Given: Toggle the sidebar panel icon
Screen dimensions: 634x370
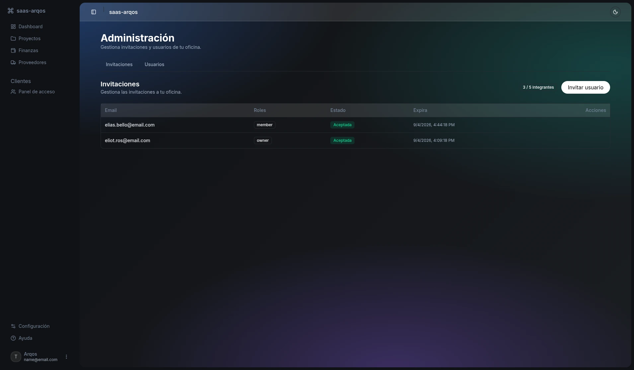Looking at the screenshot, I should click(94, 12).
